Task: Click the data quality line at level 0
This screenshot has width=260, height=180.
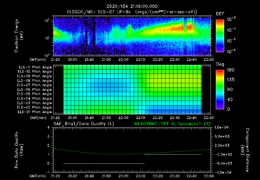Action: click(104, 163)
